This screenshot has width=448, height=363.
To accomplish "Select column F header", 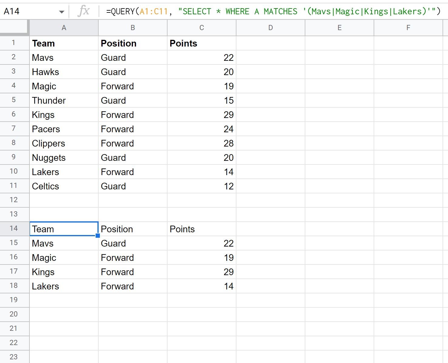I will 408,28.
